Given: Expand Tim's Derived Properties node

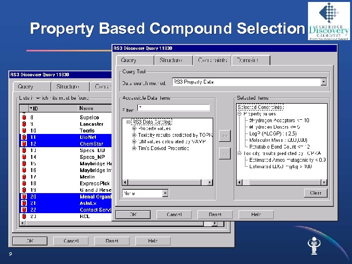Looking at the screenshot, I should (x=134, y=148).
